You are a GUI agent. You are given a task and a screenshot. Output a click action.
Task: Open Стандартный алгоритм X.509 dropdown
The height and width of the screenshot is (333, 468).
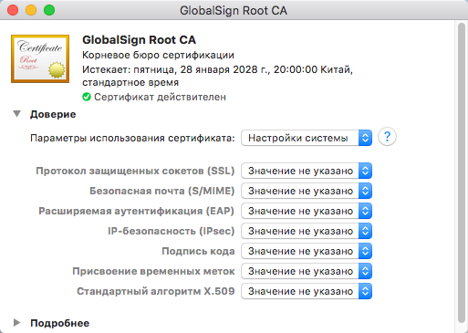tap(307, 291)
